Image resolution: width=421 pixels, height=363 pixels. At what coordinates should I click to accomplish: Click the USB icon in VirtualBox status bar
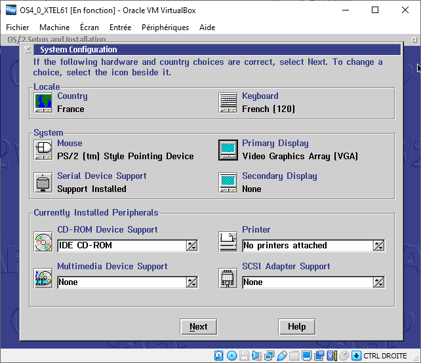point(281,356)
